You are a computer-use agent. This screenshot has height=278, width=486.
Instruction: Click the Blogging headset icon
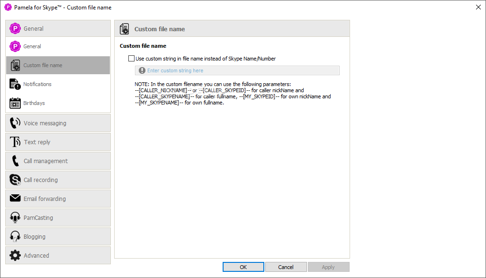[x=15, y=236]
